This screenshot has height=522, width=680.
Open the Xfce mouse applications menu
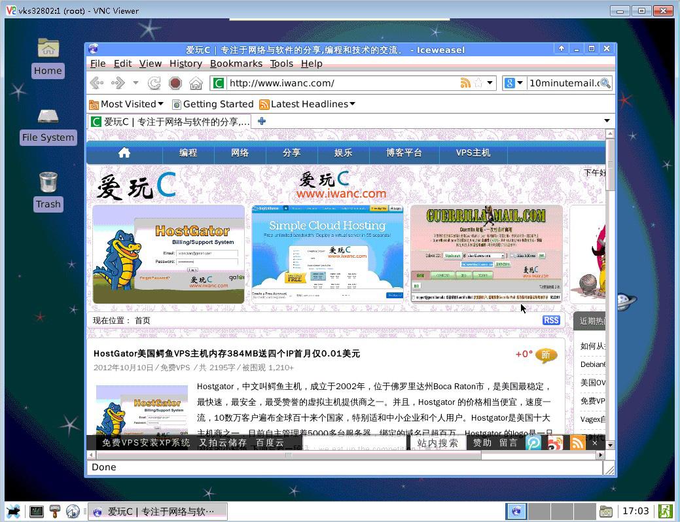point(13,511)
